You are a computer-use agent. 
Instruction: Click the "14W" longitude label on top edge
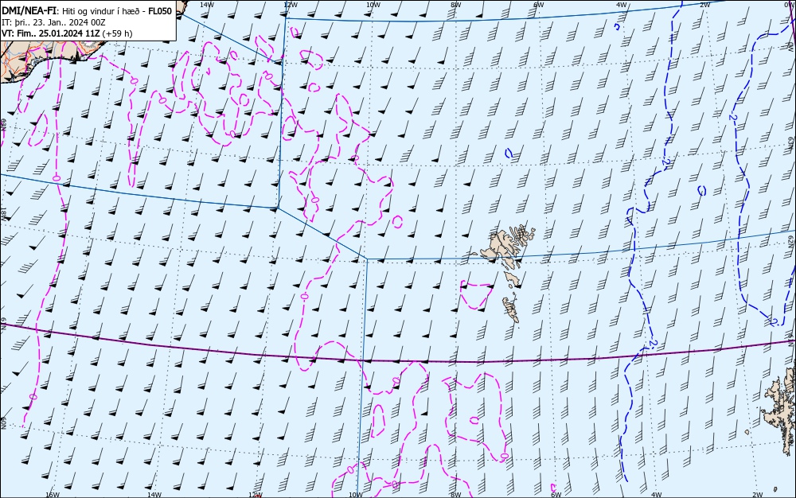tap(206, 5)
